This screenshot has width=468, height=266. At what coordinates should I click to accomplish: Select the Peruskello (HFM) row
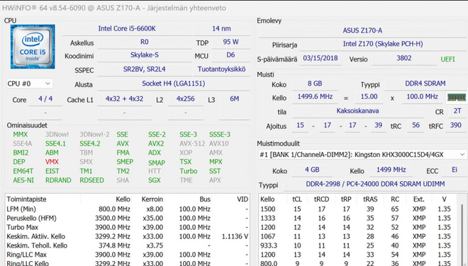coord(128,219)
